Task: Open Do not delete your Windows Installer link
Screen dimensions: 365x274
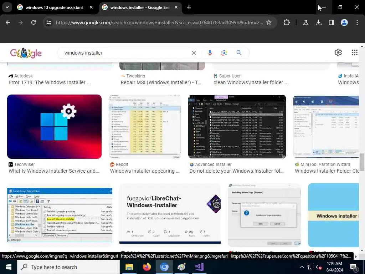Action: tap(237, 171)
